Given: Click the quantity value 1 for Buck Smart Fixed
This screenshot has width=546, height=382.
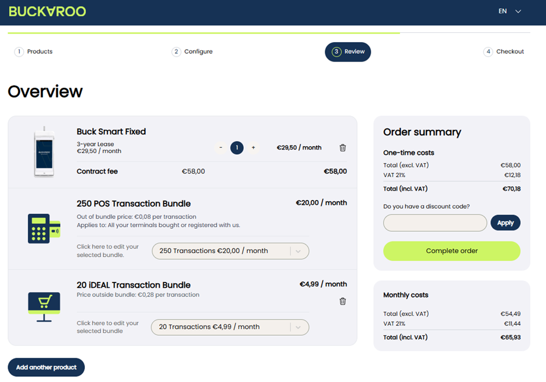Looking at the screenshot, I should pos(237,147).
